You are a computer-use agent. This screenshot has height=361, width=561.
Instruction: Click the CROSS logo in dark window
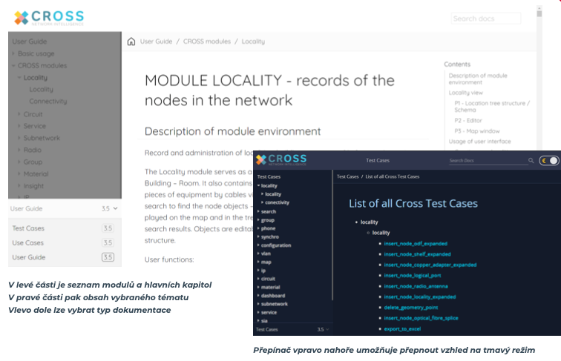click(x=281, y=160)
